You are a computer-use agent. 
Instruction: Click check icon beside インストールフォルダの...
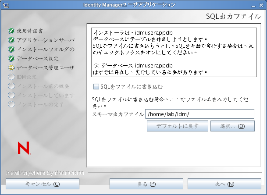click(11, 49)
